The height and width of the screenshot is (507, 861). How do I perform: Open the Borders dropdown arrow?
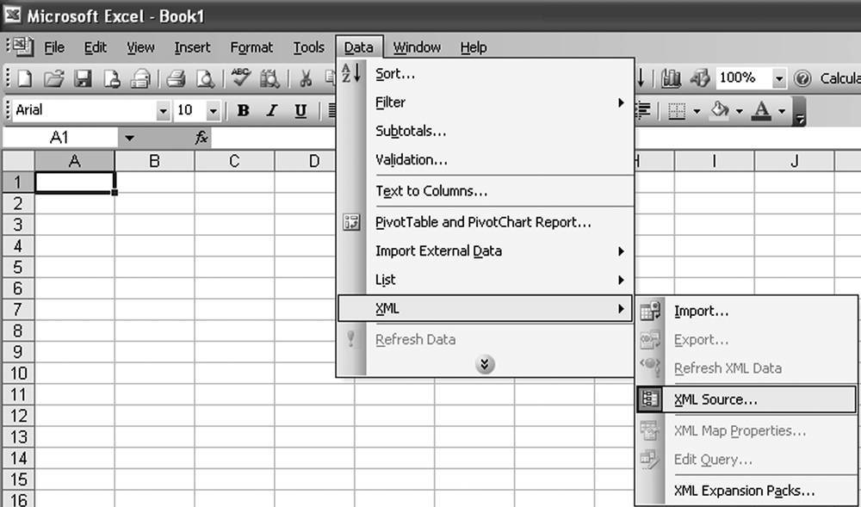[x=697, y=111]
